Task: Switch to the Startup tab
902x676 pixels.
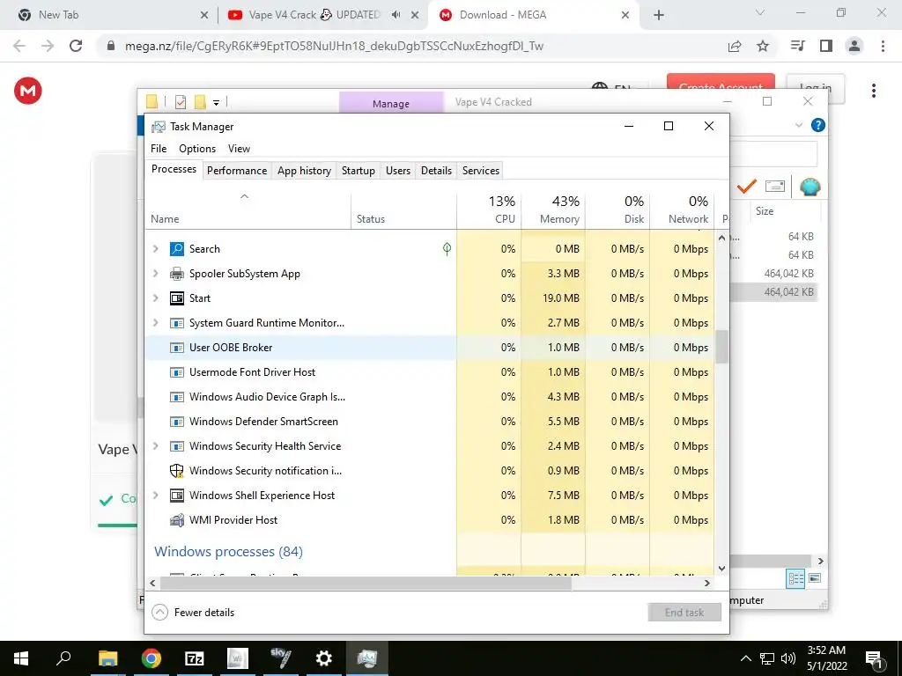Action: (359, 171)
